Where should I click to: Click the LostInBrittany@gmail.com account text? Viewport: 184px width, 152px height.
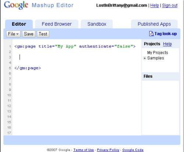(x=121, y=6)
